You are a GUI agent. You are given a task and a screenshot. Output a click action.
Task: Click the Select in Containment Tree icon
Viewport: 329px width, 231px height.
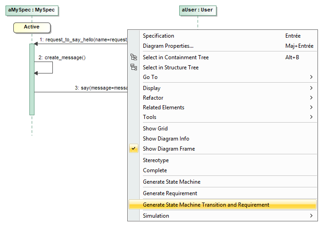[x=134, y=57]
